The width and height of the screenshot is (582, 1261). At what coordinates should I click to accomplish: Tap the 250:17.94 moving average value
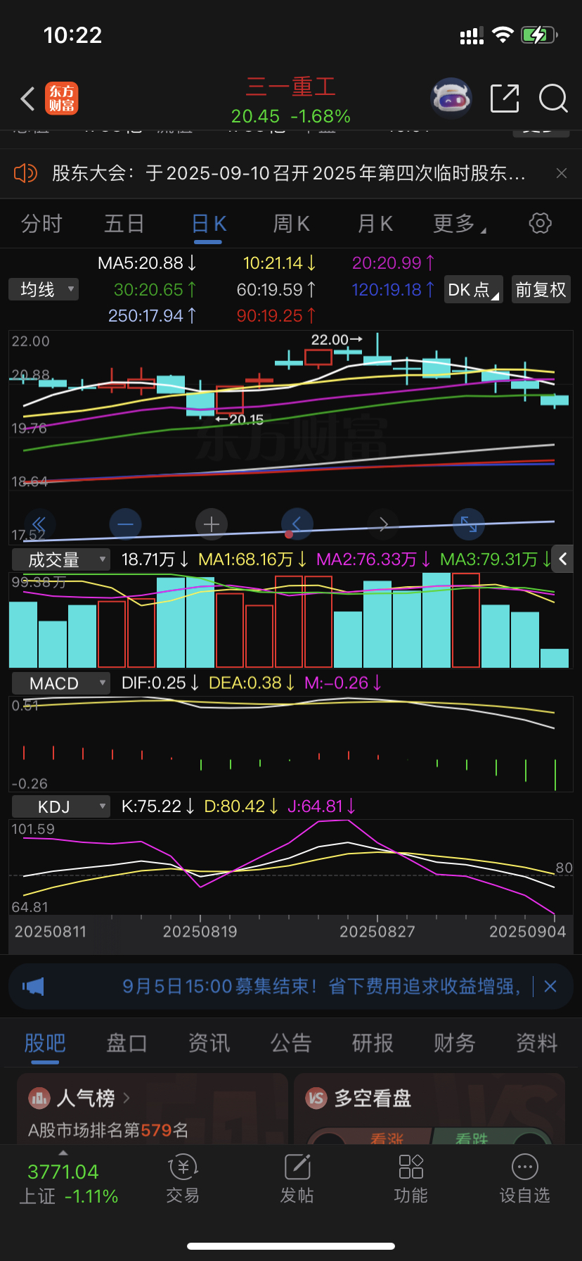[x=153, y=316]
